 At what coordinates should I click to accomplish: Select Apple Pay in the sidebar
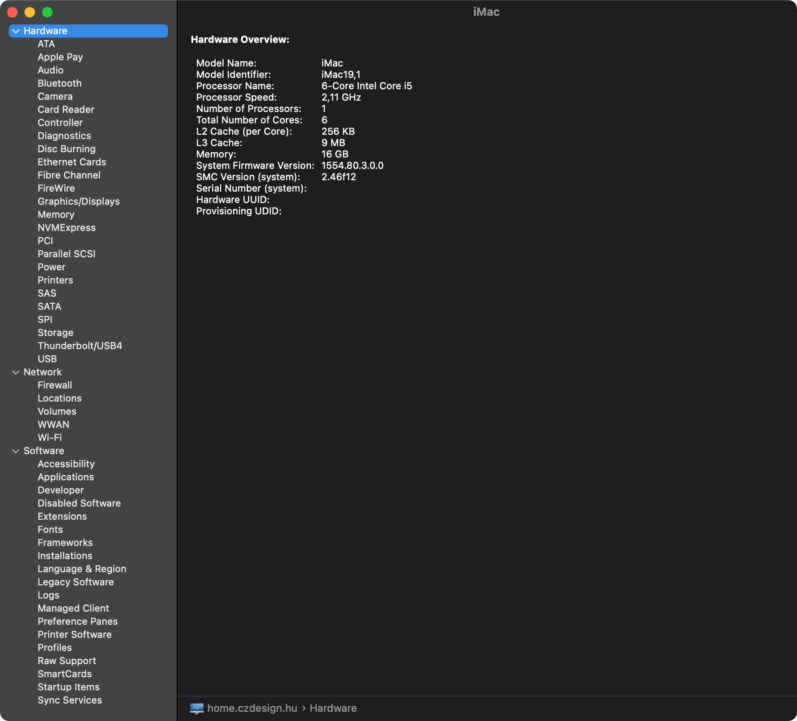[60, 57]
